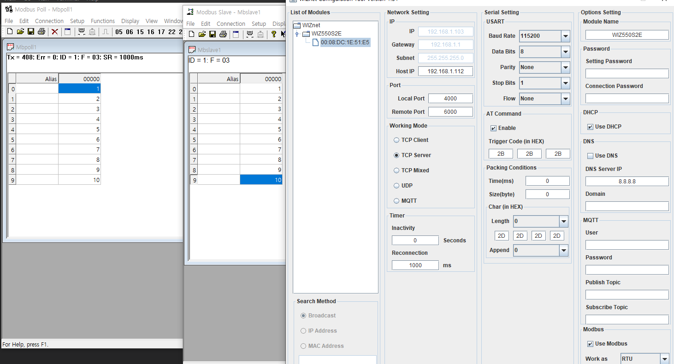Click Remote Port input field
This screenshot has width=674, height=364.
[x=450, y=112]
